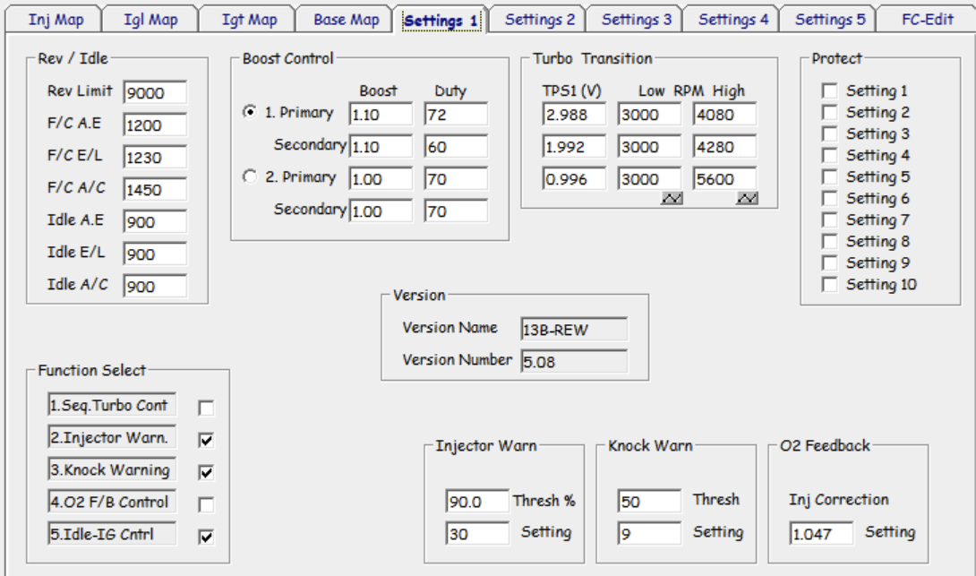
Task: Select the Knock Warn Thresh field
Action: [x=649, y=503]
